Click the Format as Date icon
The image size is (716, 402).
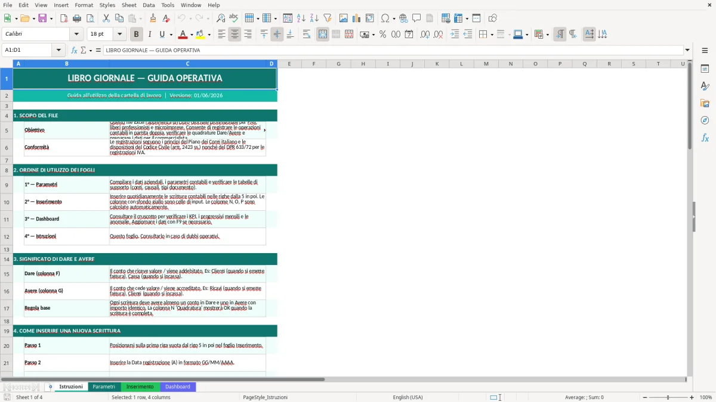[409, 35]
